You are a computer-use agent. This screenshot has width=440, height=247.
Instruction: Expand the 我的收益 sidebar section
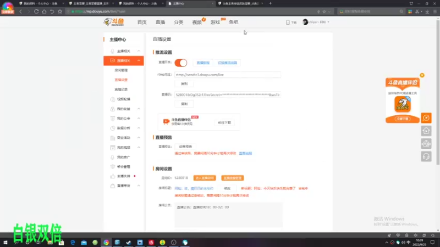tap(139, 109)
